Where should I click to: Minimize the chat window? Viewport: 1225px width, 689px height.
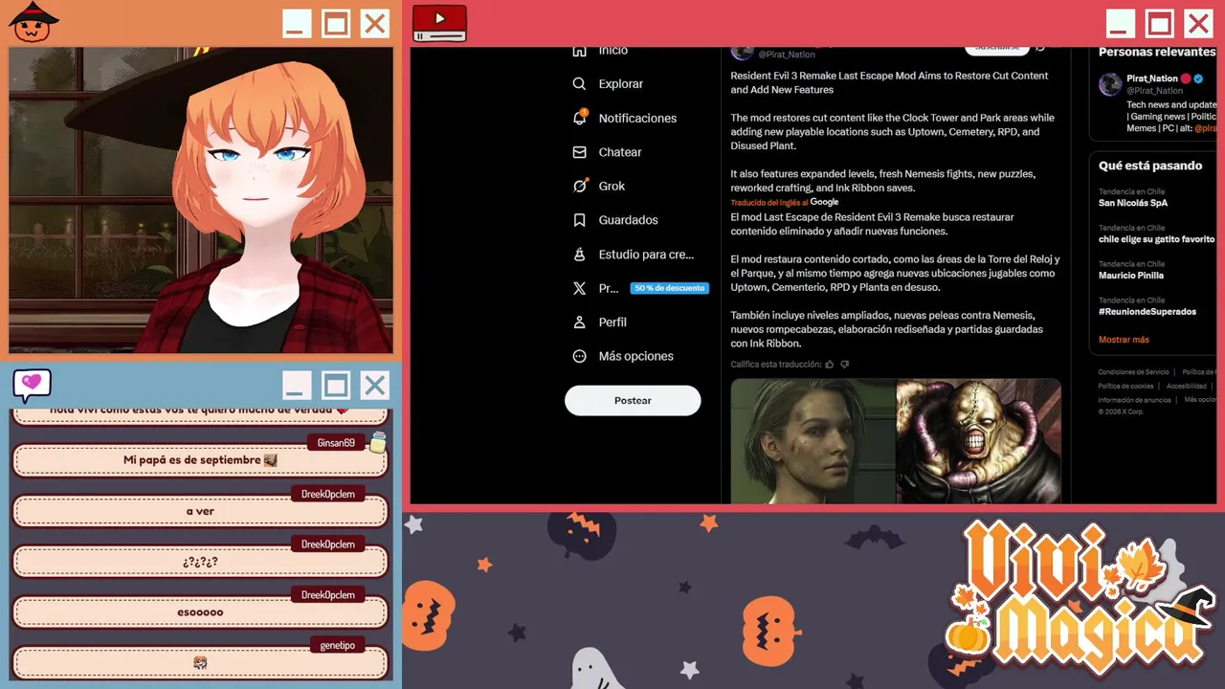tap(296, 386)
